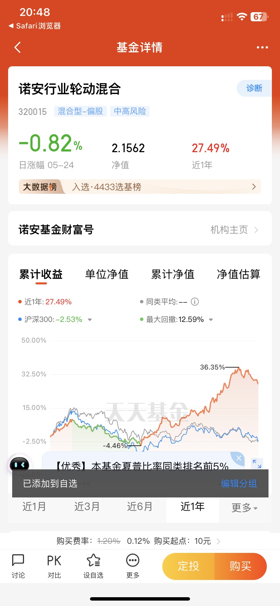Expand the 最大回撤 dropdown arrow

coord(211,320)
